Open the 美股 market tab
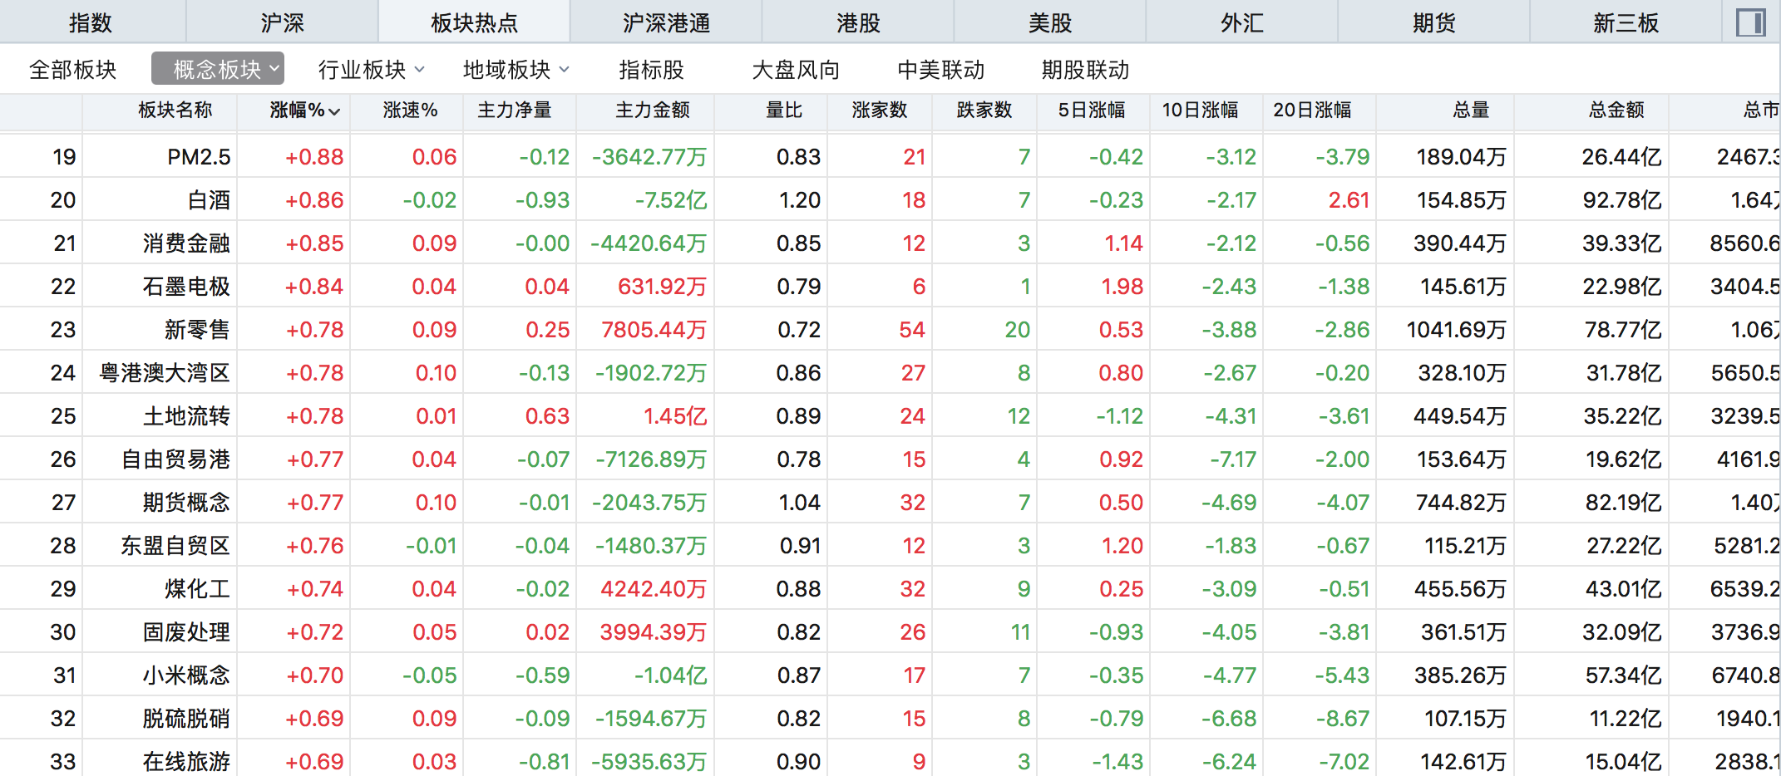Viewport: 1781px width, 776px height. [x=1050, y=22]
